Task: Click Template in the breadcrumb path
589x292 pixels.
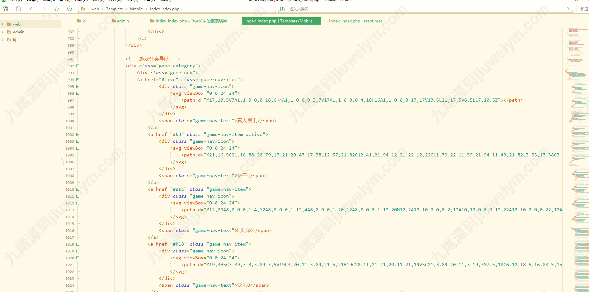Action: 115,9
